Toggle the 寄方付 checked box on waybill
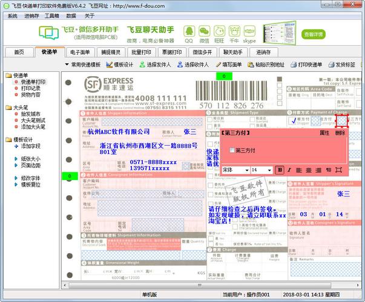 292,121
